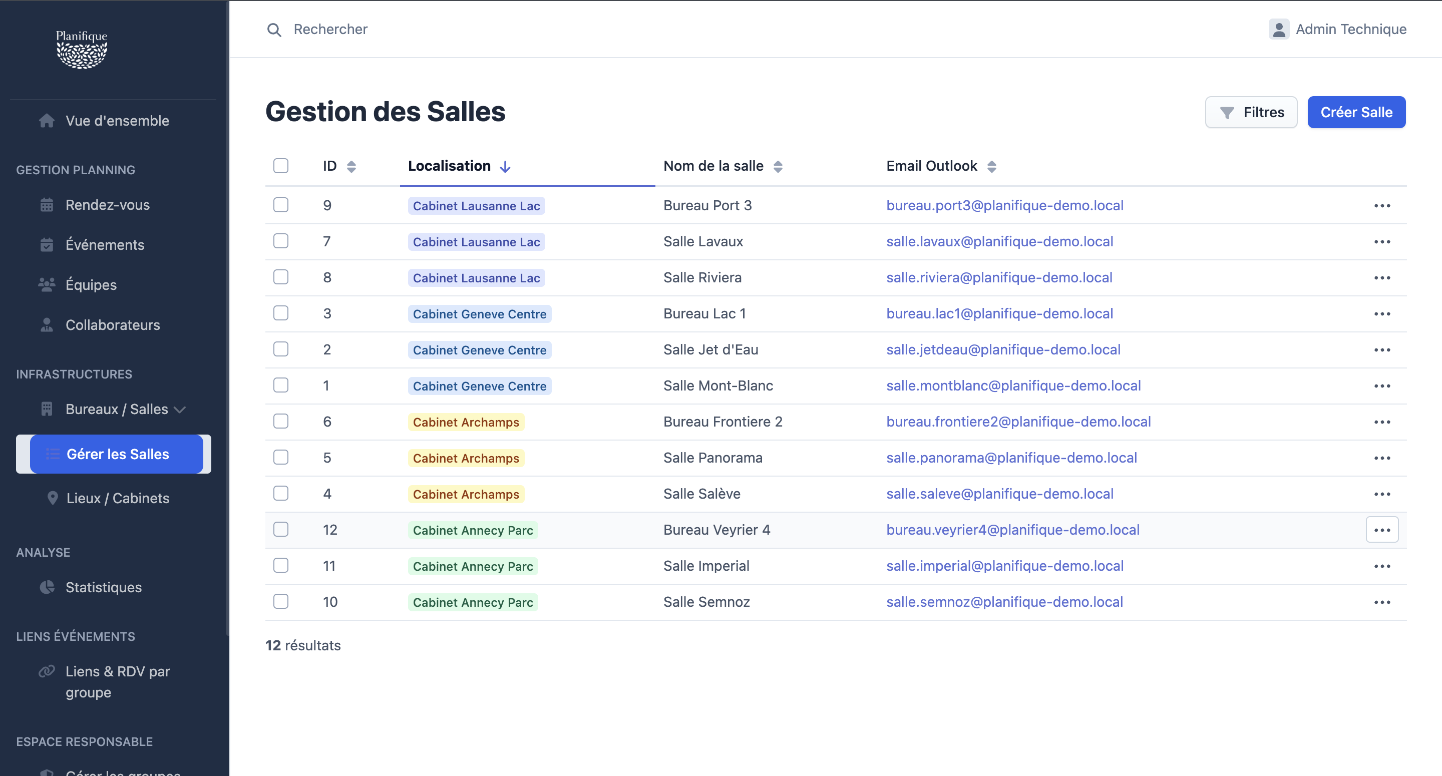Check the box for Bureau Port 3 row
This screenshot has height=776, width=1442.
point(280,205)
